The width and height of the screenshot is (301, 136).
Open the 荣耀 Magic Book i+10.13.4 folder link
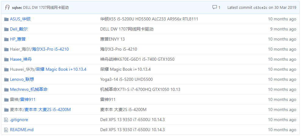[61, 69]
